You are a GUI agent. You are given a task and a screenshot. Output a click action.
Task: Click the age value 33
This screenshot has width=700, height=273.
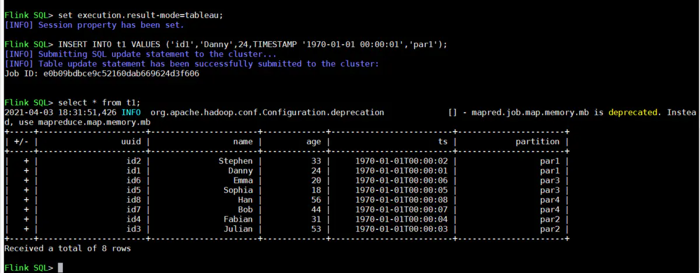point(316,161)
